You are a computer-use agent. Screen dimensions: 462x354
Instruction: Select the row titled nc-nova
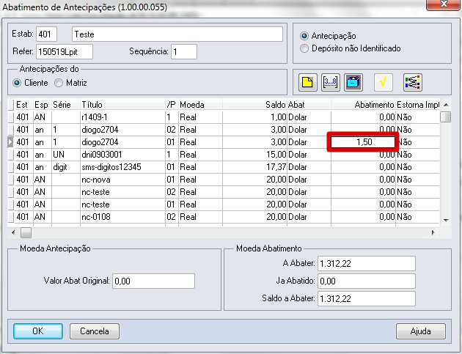click(x=224, y=180)
